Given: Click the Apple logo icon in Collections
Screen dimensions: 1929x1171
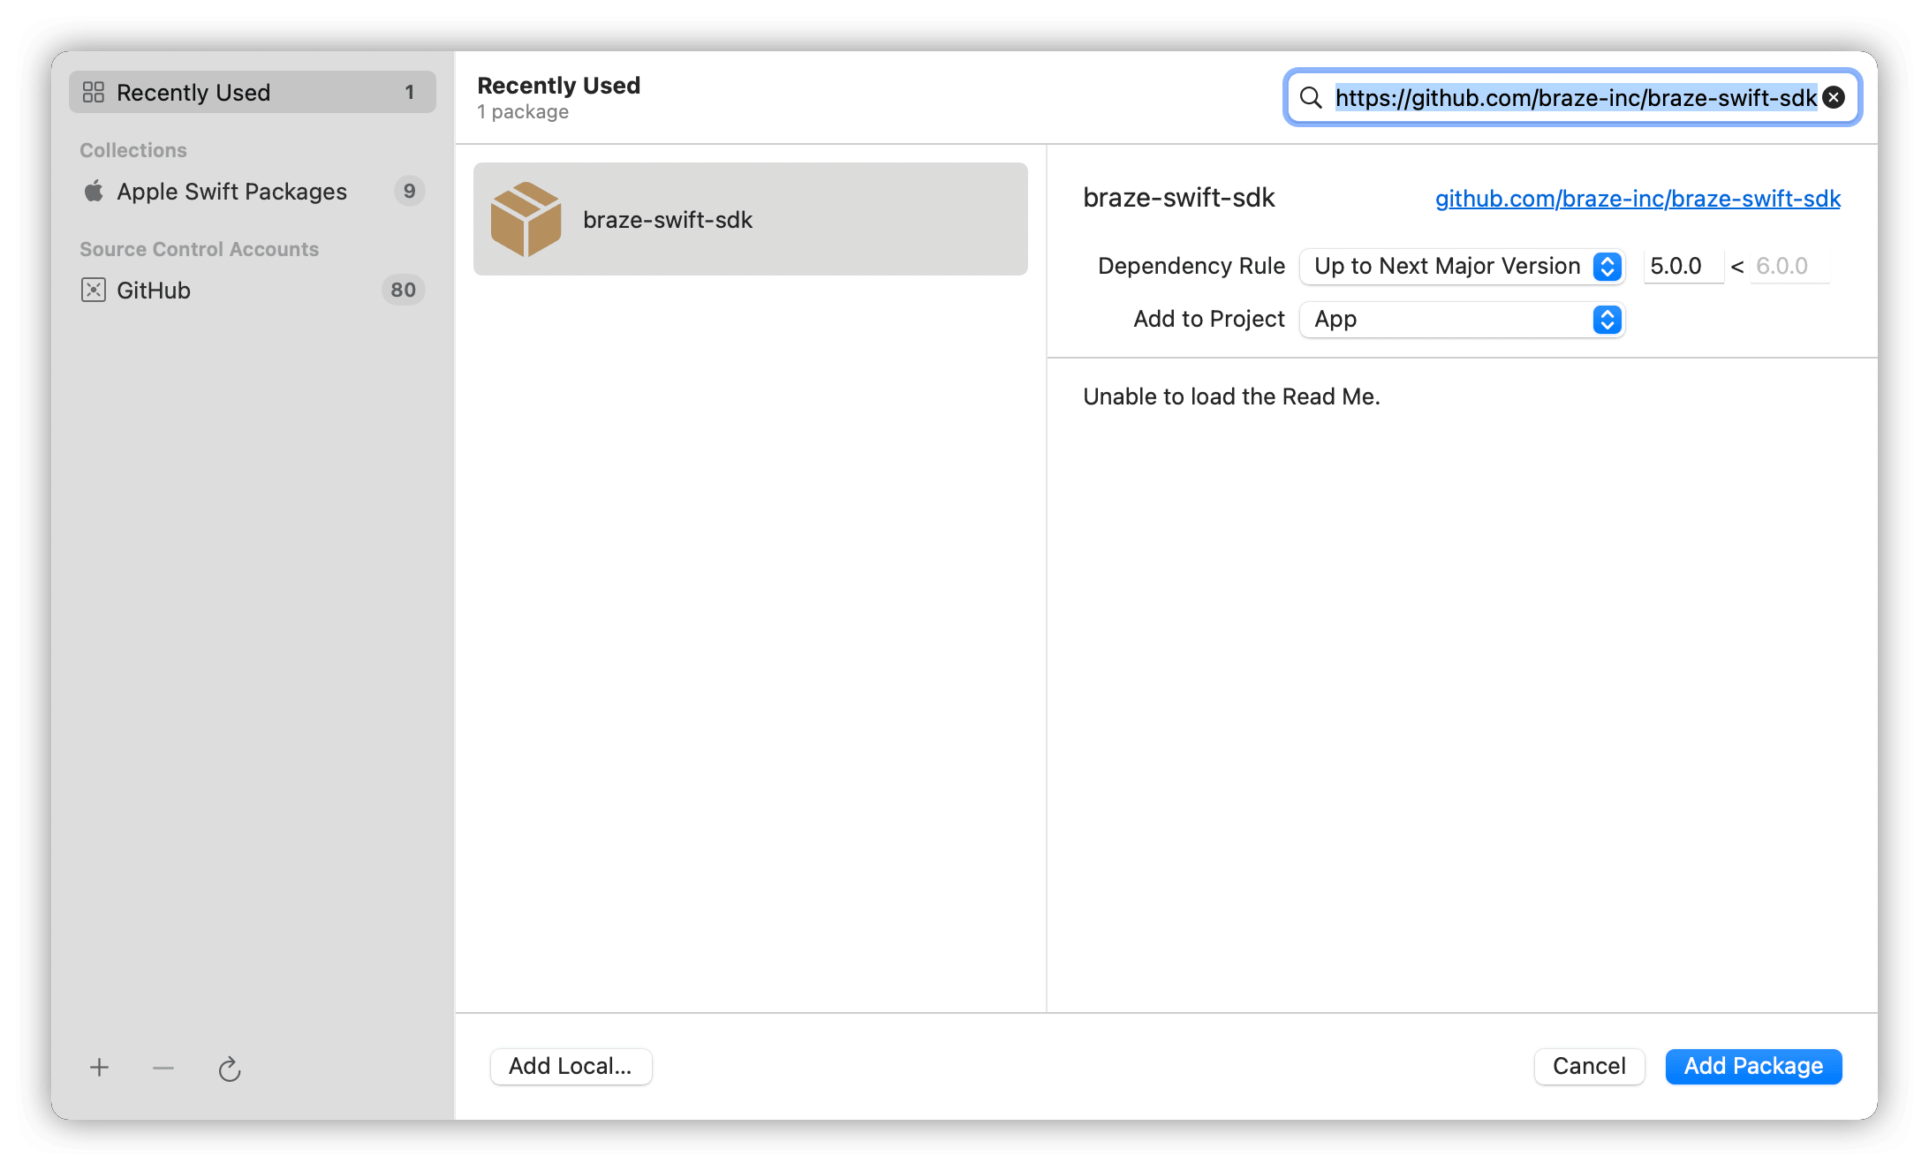Looking at the screenshot, I should (94, 191).
